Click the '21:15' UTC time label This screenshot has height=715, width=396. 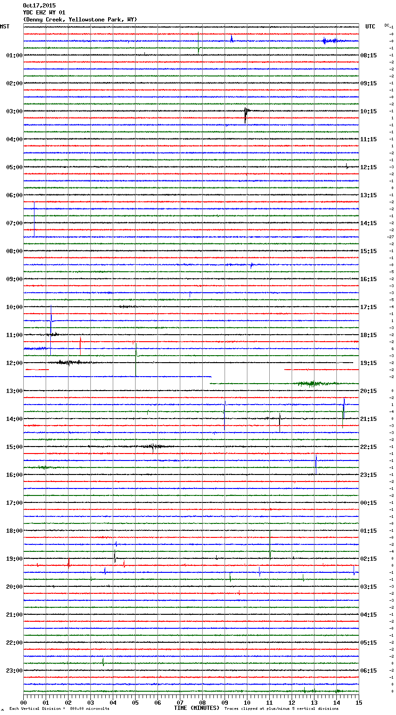click(x=369, y=419)
